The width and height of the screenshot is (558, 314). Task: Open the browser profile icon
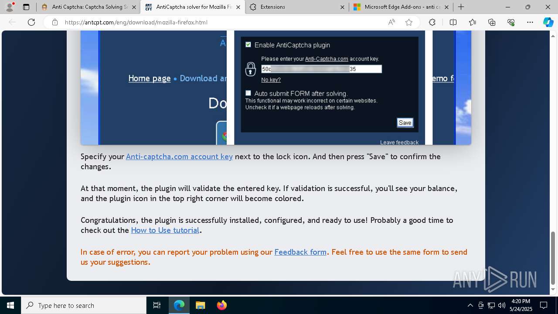tap(9, 7)
